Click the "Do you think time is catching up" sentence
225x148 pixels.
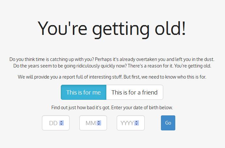51,60
